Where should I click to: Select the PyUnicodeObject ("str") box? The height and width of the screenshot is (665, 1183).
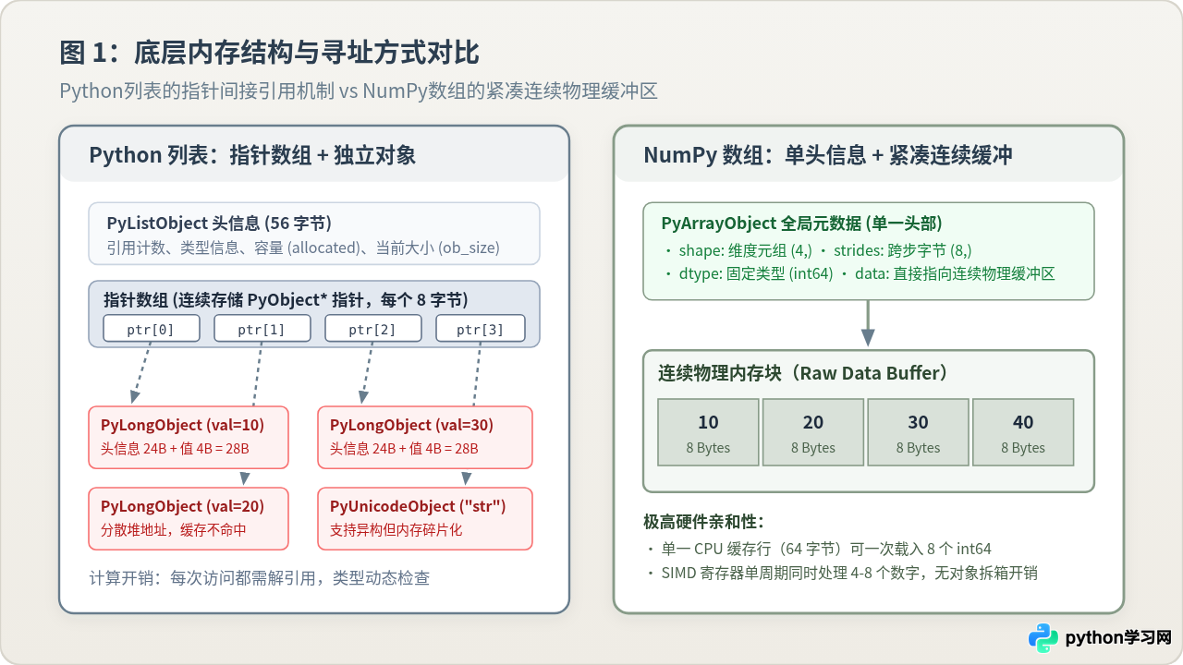tap(425, 518)
